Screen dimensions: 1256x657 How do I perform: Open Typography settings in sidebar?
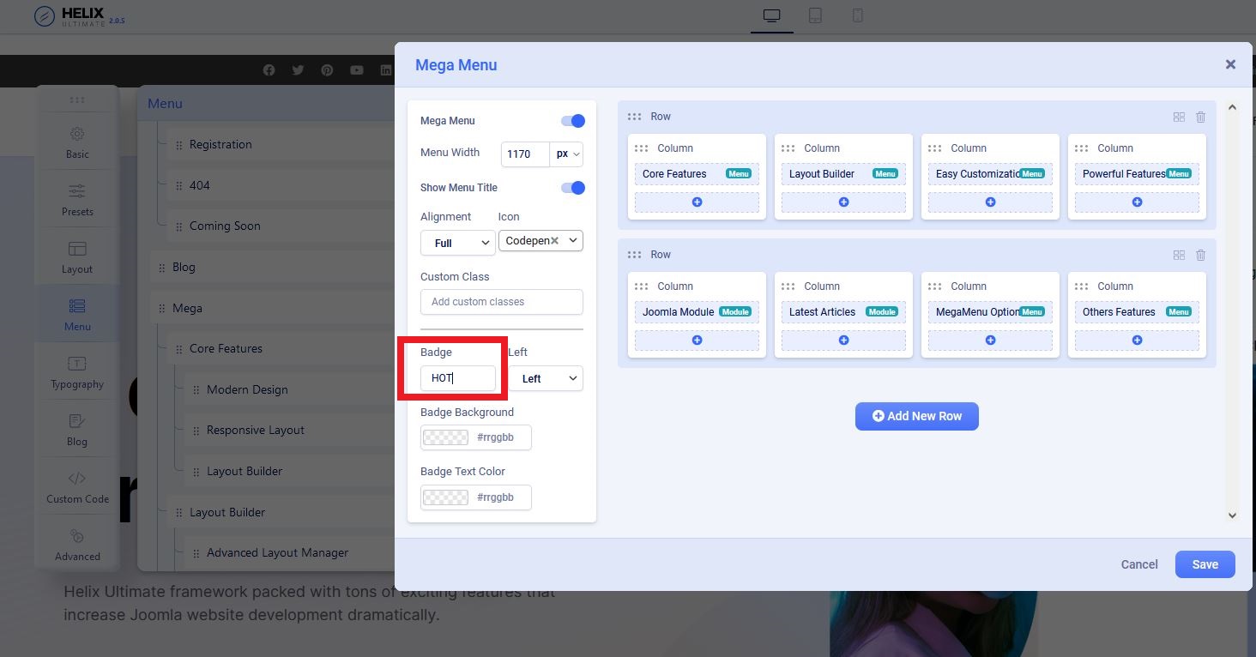(77, 372)
